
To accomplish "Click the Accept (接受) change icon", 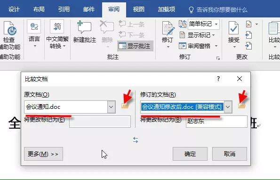I will coord(233,28).
